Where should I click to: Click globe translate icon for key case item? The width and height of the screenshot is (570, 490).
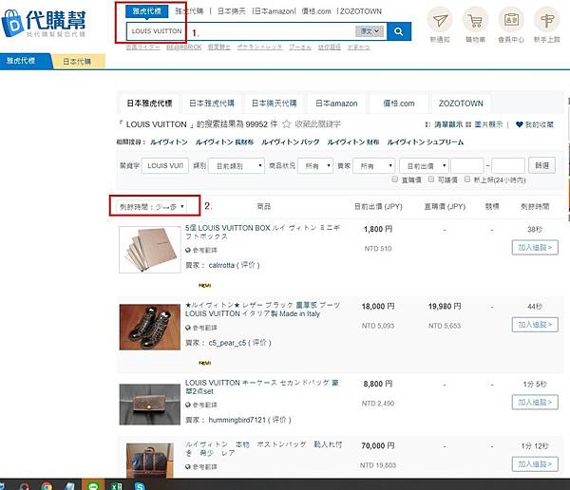tap(187, 405)
